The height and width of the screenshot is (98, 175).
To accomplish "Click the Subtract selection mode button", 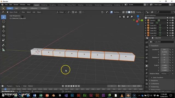I will pos(24,8).
